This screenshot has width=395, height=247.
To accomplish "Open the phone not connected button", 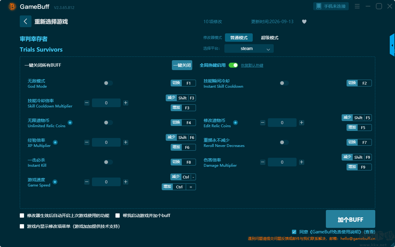I will [x=331, y=6].
